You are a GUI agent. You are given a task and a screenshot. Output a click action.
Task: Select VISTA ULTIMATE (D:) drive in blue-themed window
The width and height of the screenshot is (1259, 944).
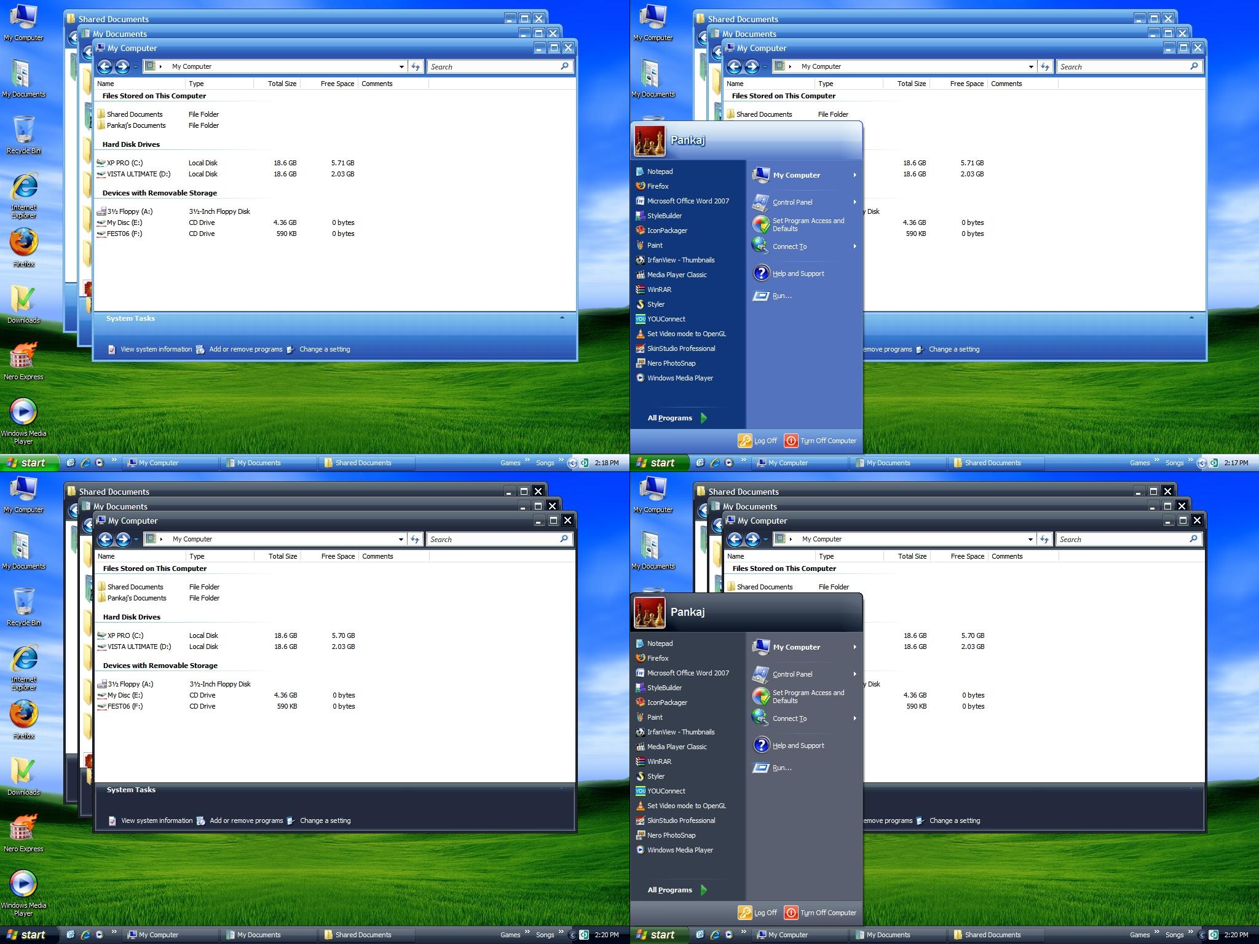138,174
